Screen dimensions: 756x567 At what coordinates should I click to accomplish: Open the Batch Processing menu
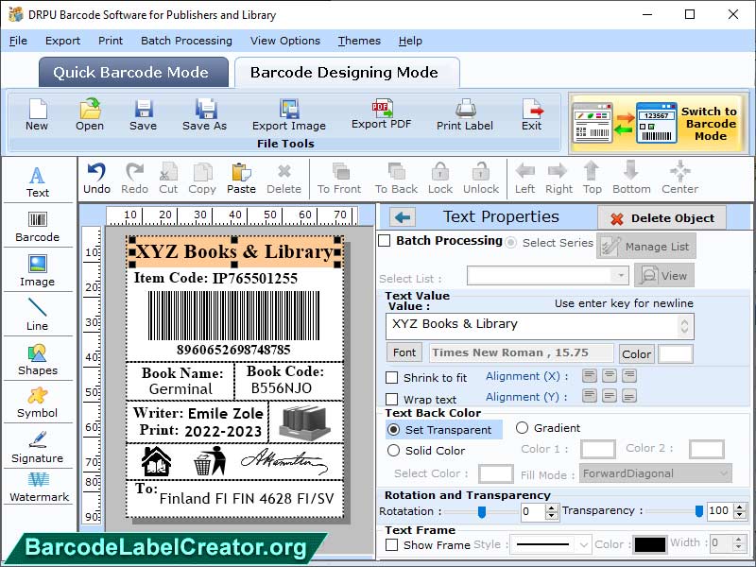click(x=186, y=41)
